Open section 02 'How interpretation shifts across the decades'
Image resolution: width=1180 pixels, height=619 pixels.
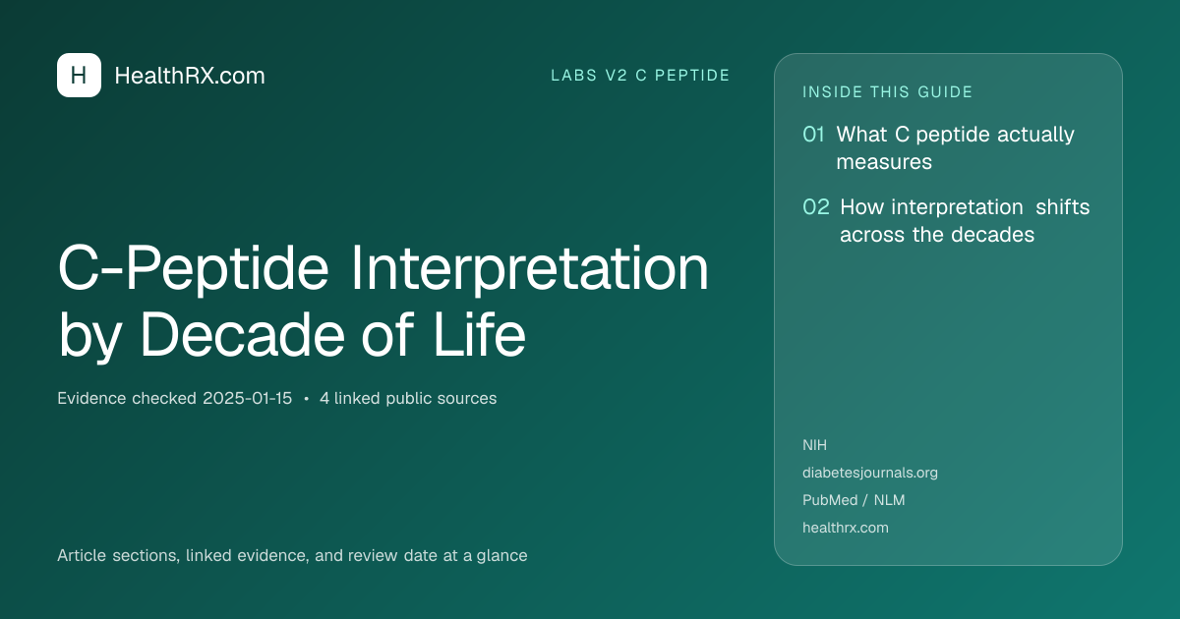[946, 221]
